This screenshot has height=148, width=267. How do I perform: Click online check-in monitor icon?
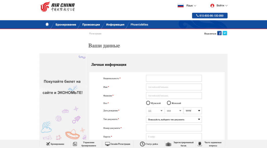click(x=107, y=144)
